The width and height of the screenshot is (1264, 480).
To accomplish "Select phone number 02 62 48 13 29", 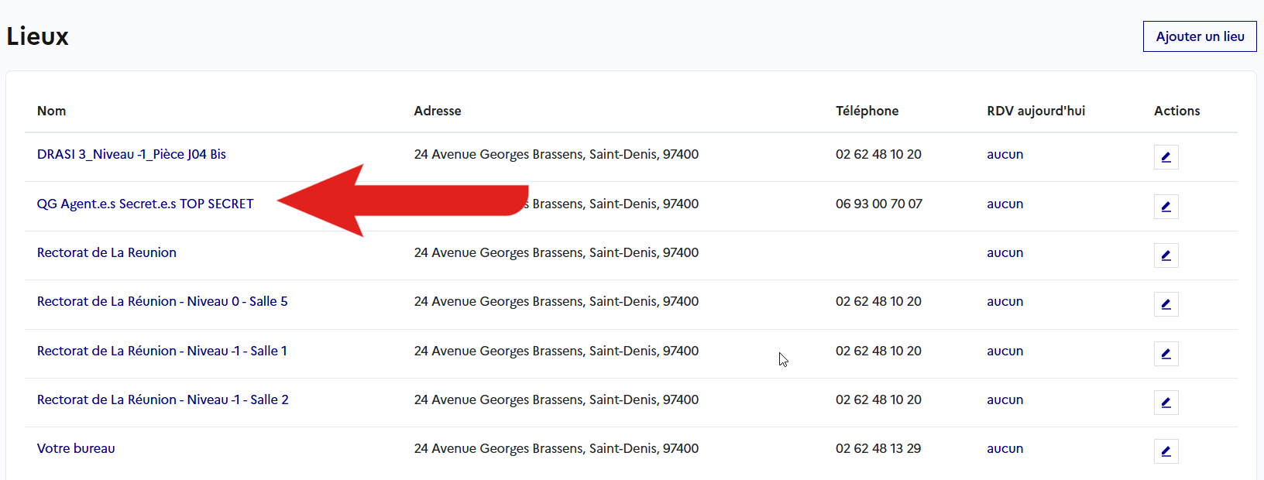I will pyautogui.click(x=878, y=448).
